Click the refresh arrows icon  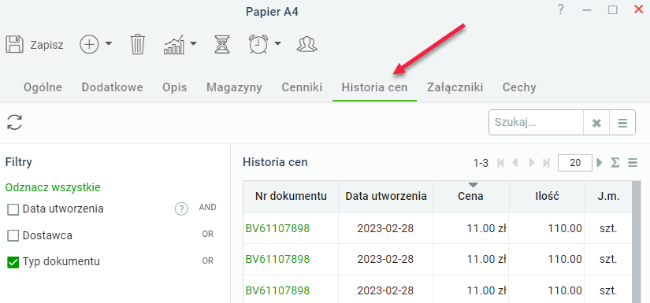[x=14, y=123]
